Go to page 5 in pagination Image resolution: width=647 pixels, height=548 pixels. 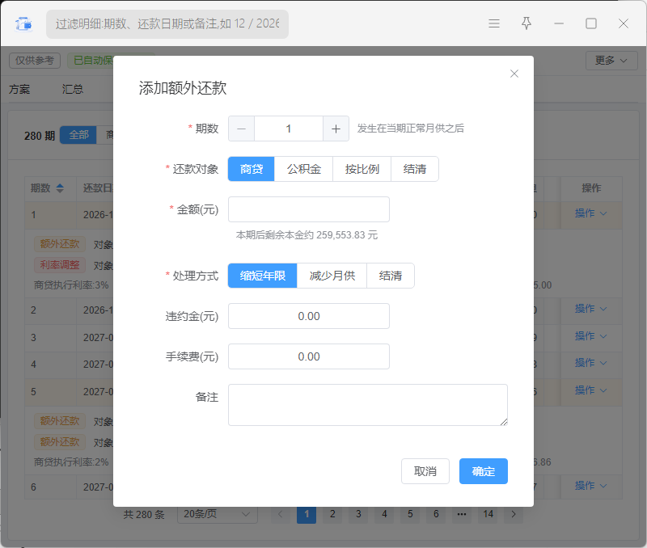(x=410, y=514)
